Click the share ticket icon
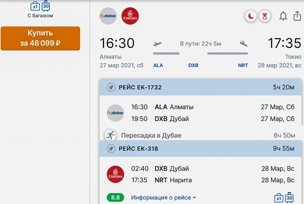 [297, 16]
